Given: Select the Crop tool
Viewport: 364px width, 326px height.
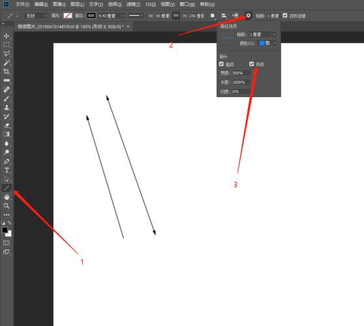Looking at the screenshot, I should [7, 72].
